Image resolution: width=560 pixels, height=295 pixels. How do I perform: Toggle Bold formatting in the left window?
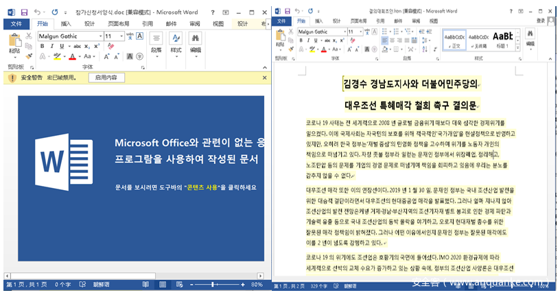tap(42, 46)
